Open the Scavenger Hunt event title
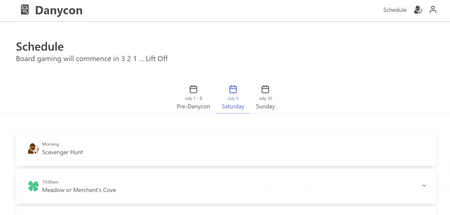 (62, 152)
